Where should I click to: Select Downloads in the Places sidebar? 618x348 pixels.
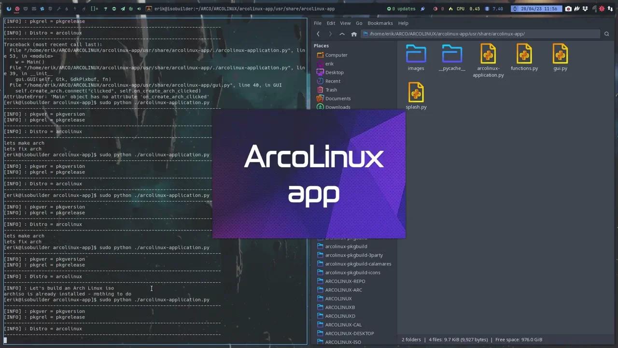[x=337, y=107]
